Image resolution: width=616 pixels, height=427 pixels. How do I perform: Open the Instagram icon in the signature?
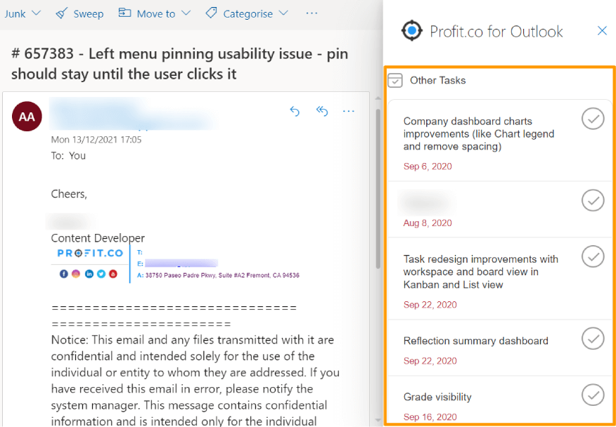click(x=76, y=274)
